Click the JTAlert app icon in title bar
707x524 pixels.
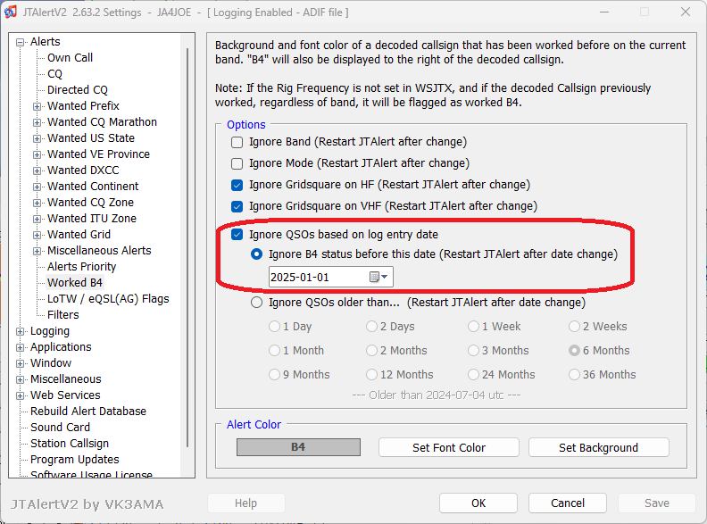pyautogui.click(x=11, y=12)
